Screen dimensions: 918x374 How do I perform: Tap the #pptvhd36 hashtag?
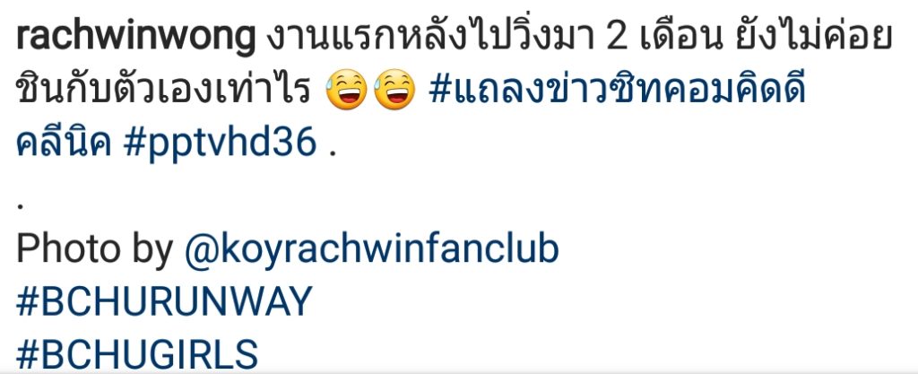tap(221, 144)
